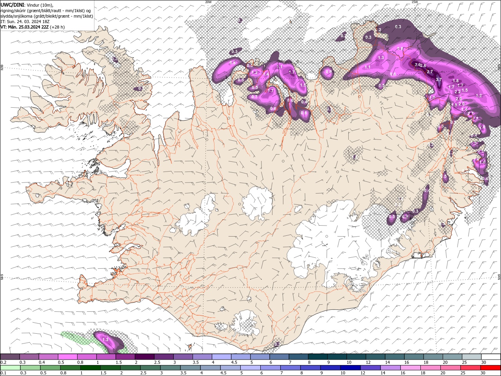Click the 15W longitude label at top
501x376 pixels.
tap(414, 2)
